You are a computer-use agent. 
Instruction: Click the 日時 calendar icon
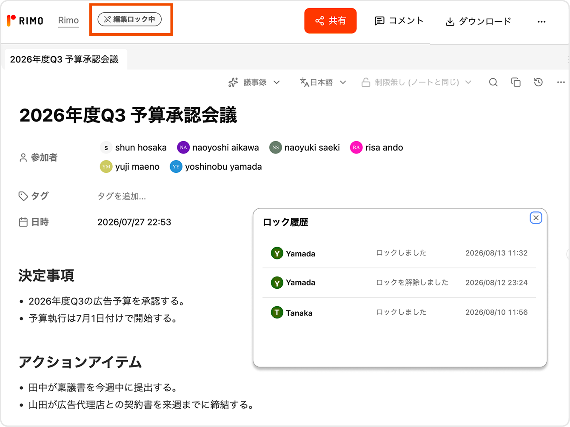[23, 222]
